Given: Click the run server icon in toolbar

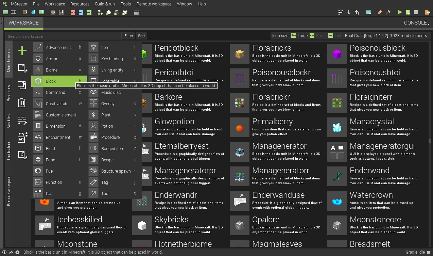Looking at the screenshot, I should [408, 12].
